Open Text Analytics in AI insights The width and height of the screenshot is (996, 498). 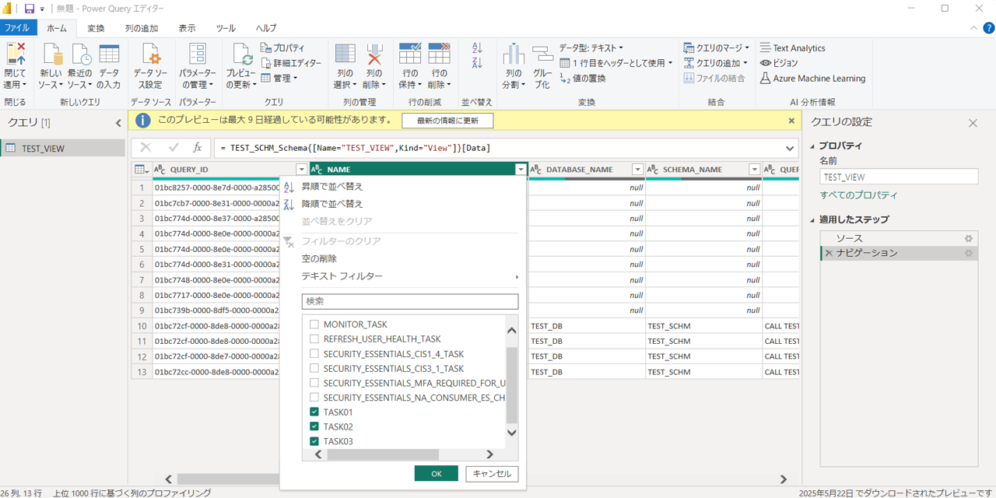coord(793,48)
